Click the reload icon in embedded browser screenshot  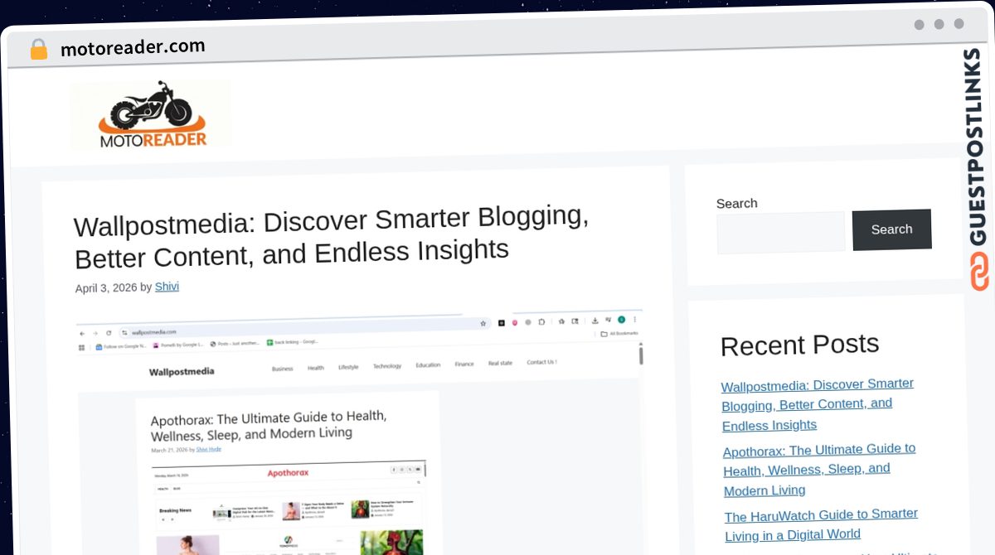pos(108,332)
